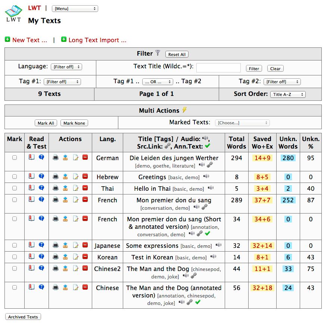327x324 pixels.
Task: Click the 280 unknown words count for German
Action: (x=288, y=158)
